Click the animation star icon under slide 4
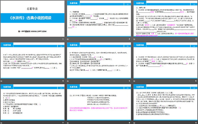This screenshot has height=124, width=198. pos(1,81)
